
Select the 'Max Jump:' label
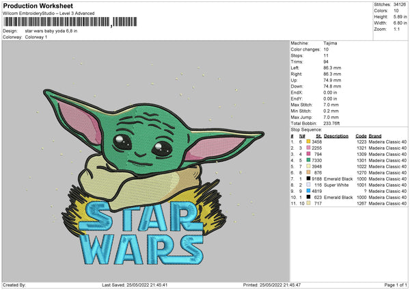[x=301, y=117]
